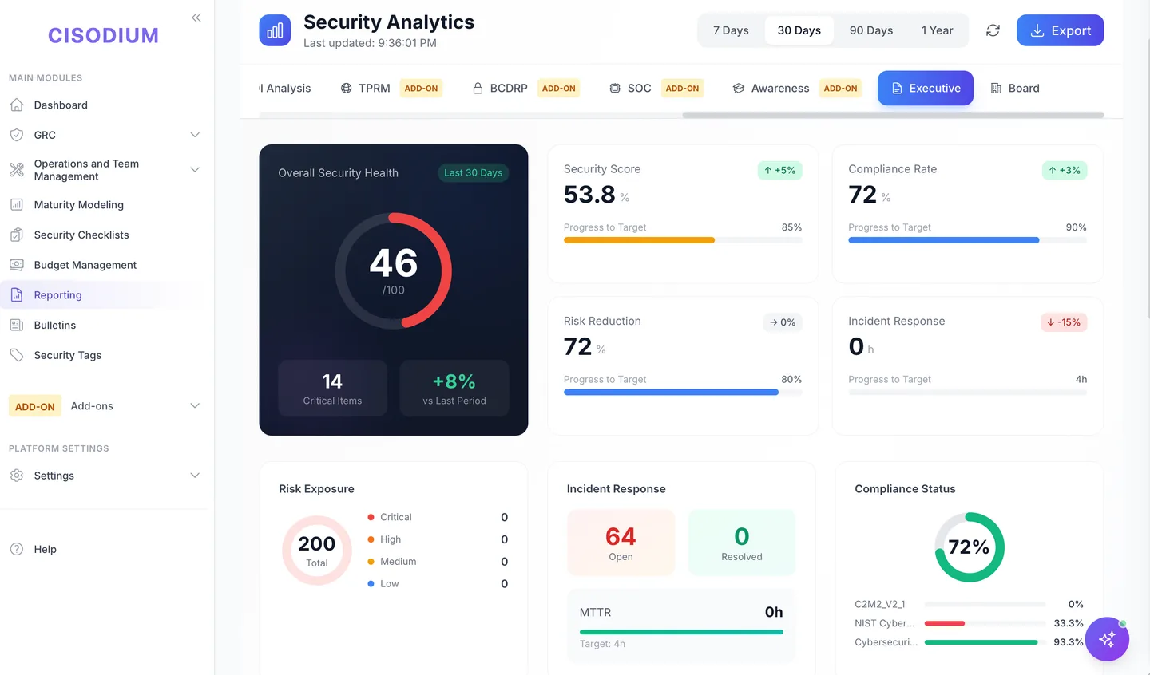1150x675 pixels.
Task: Select the 30 Days time range
Action: pos(799,30)
